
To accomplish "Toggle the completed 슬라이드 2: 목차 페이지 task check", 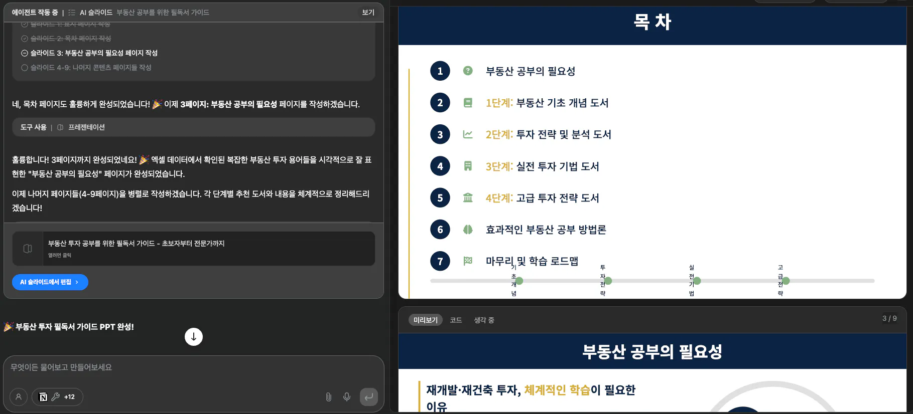I will [x=24, y=39].
